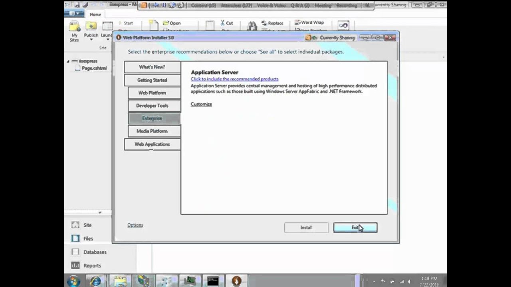Viewport: 511px width, 287px height.
Task: Open Windows Explorer from the taskbar
Action: click(x=120, y=281)
